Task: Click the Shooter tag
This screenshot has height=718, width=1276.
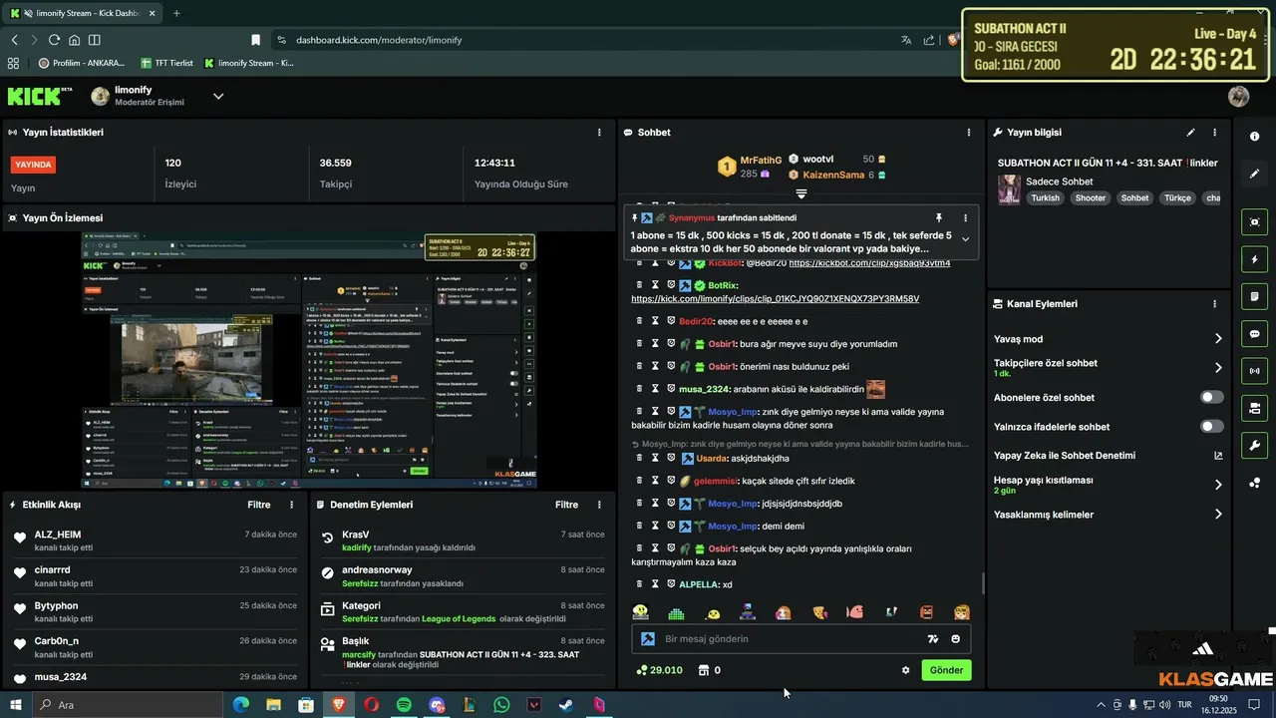Action: click(x=1090, y=198)
